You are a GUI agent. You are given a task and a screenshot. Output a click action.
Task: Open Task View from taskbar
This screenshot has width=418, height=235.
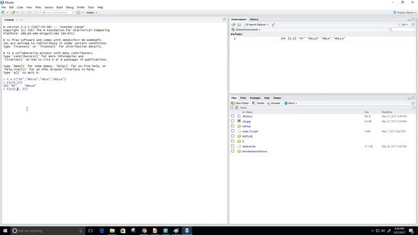pyautogui.click(x=91, y=230)
